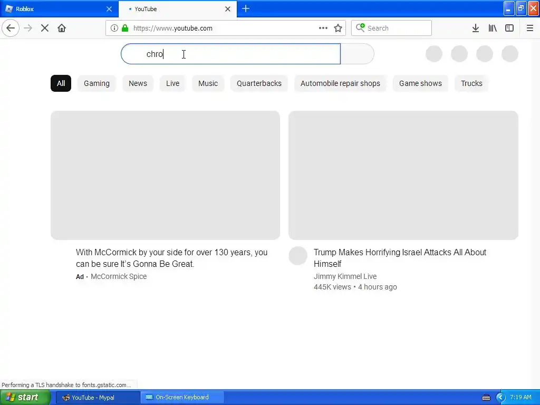Choose the News category chip

pos(138,83)
